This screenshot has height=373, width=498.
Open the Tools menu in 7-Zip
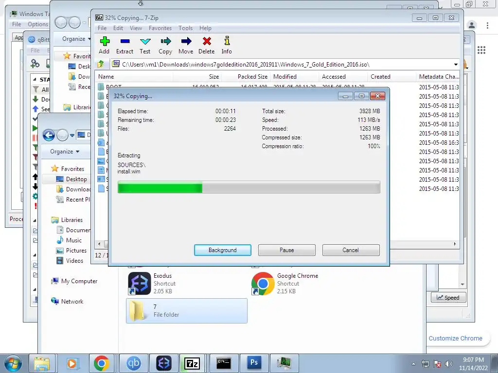click(185, 28)
